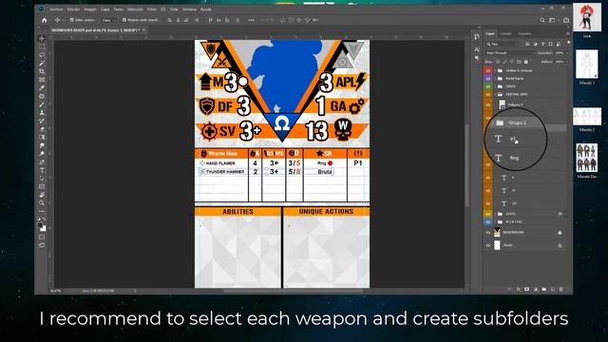Close the open document tab
The width and height of the screenshot is (608, 342).
143,29
